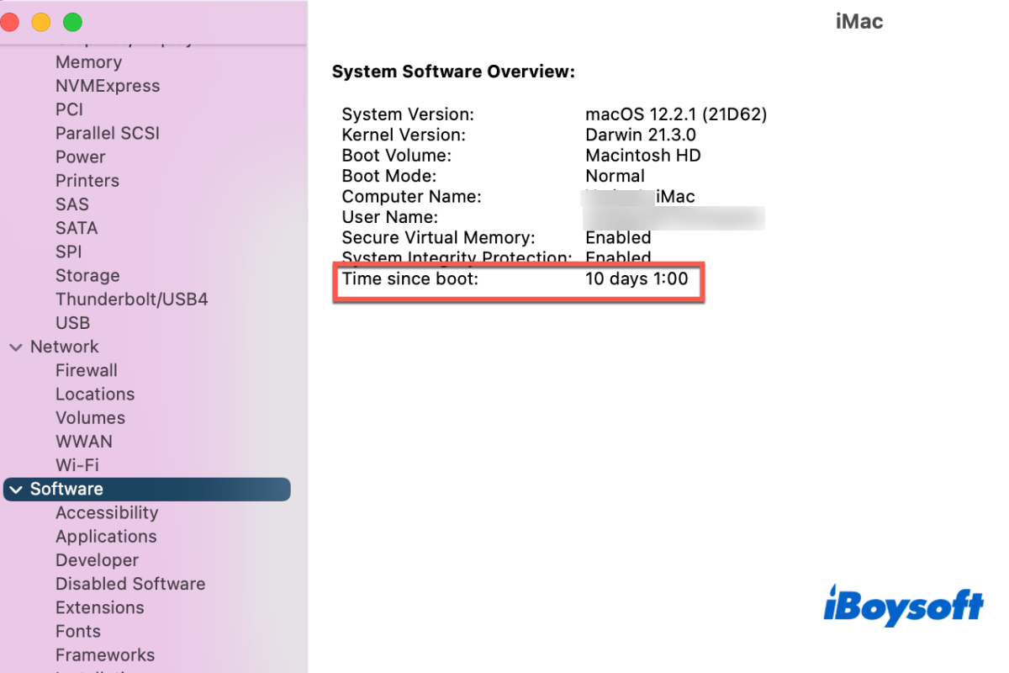Open Developer under Software
The height and width of the screenshot is (673, 1009).
[98, 560]
